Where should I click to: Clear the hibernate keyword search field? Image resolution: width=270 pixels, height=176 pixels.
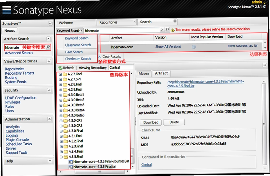pos(162,30)
